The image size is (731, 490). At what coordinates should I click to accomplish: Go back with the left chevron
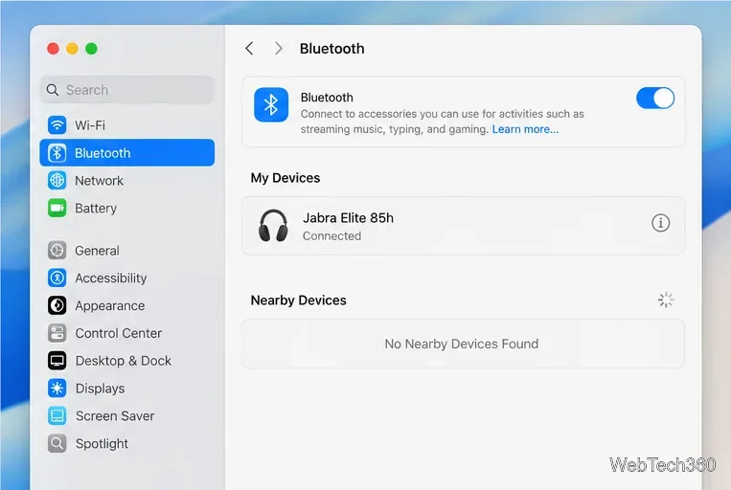point(249,49)
